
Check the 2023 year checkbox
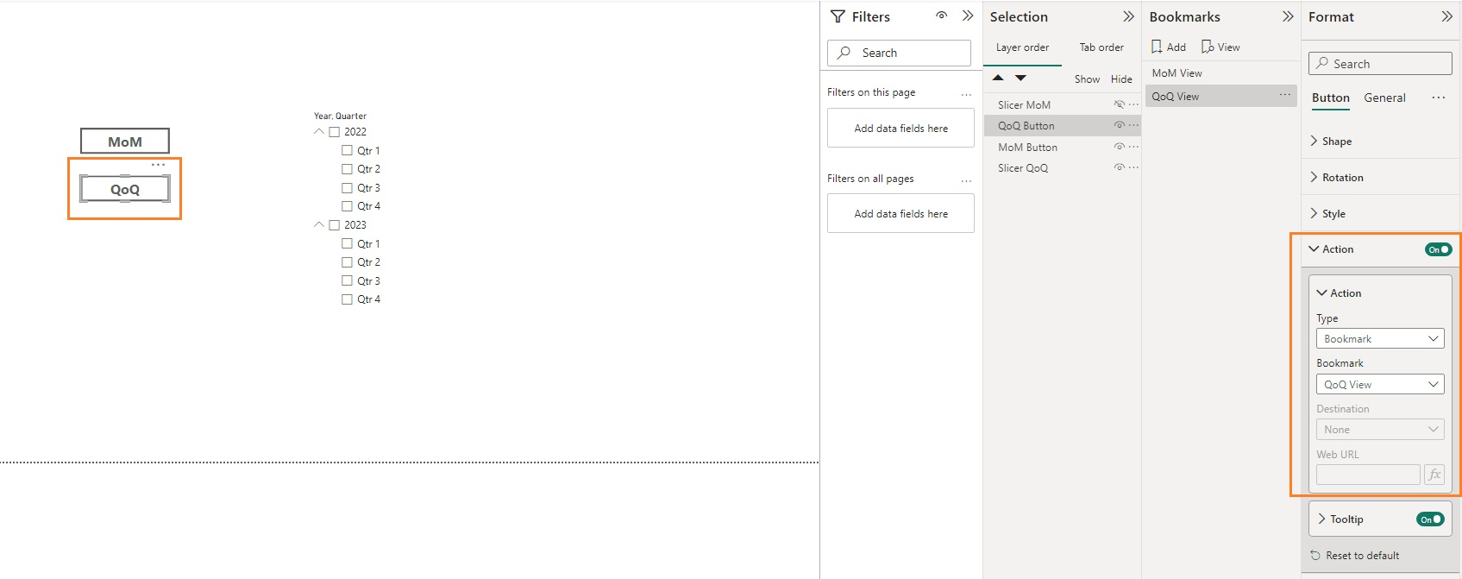pos(335,225)
